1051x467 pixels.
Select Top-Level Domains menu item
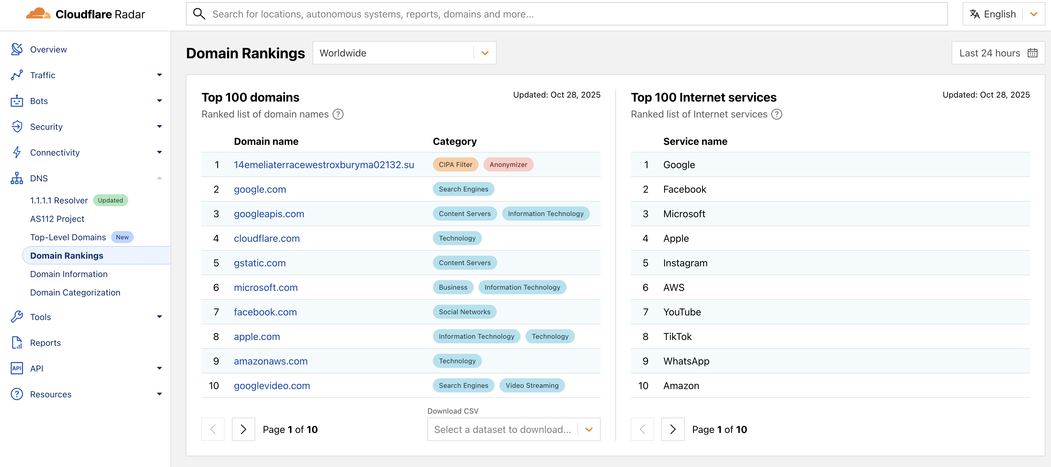(68, 237)
